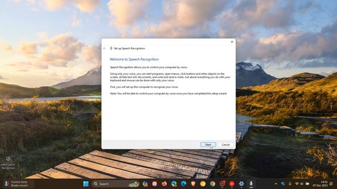The image size is (337, 189).
Task: Open the yellow round app on taskbar
Action: point(203,184)
